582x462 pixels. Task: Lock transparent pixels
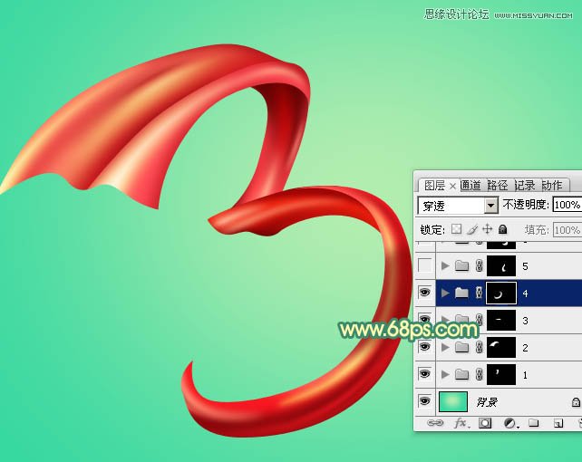[x=456, y=230]
